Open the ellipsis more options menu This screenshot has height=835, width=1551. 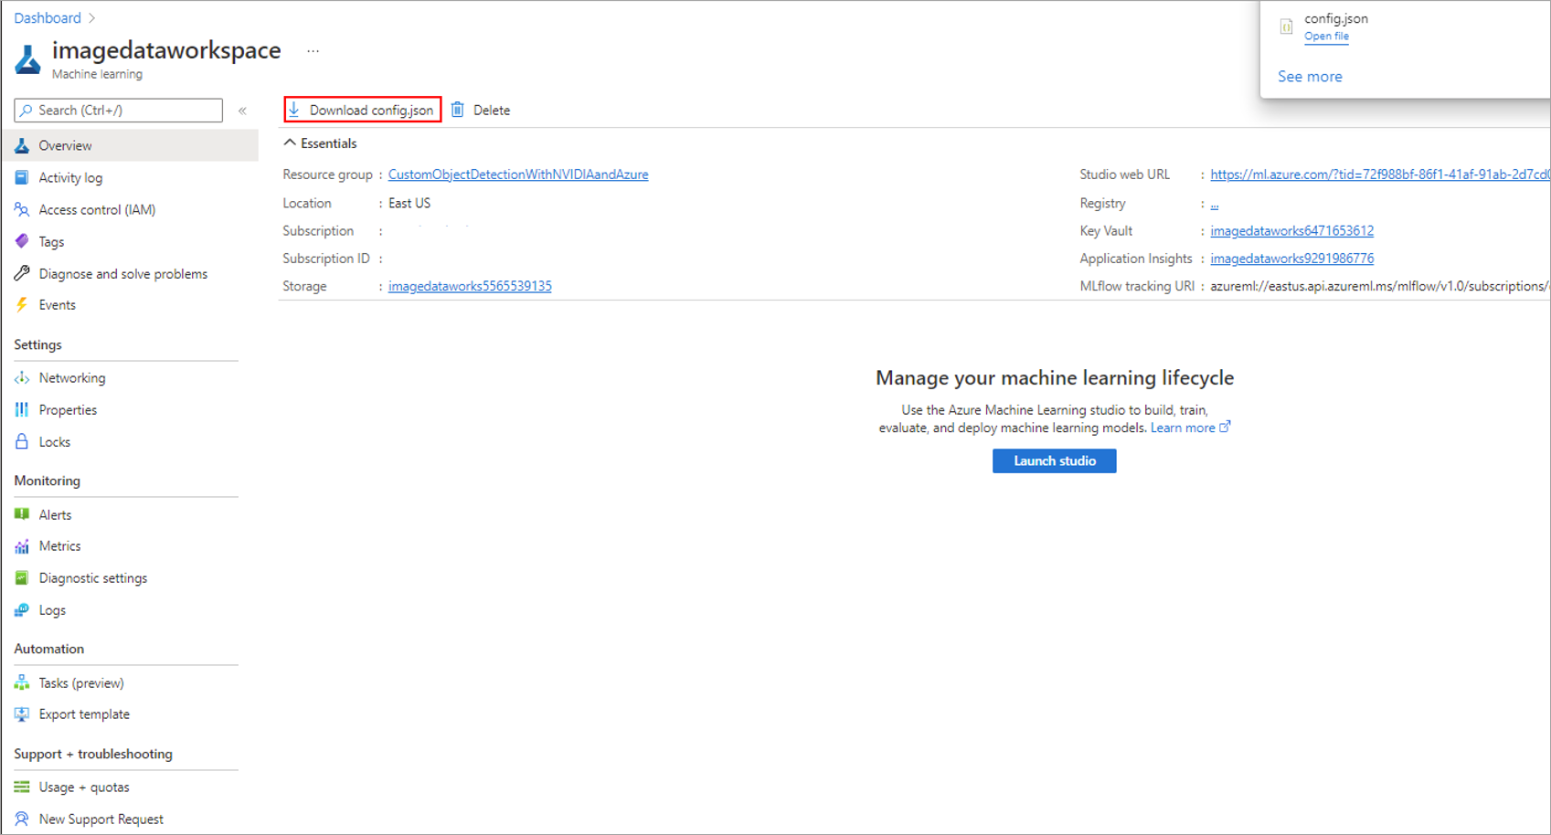[313, 51]
